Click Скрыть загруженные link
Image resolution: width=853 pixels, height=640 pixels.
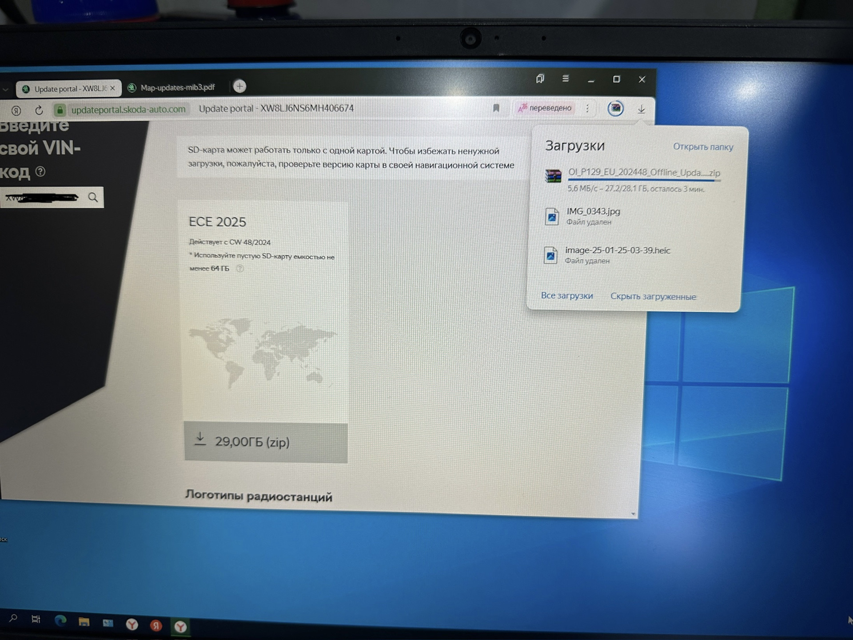point(653,296)
